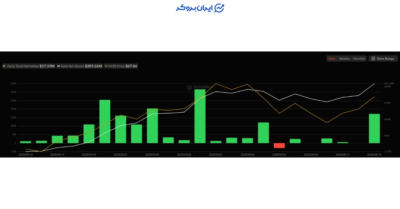The image size is (400, 209).
Task: Switch chart to Monthly view
Action: pyautogui.click(x=359, y=59)
